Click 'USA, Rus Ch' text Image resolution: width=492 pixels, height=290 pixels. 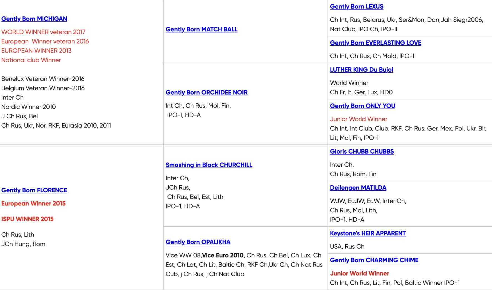347,247
